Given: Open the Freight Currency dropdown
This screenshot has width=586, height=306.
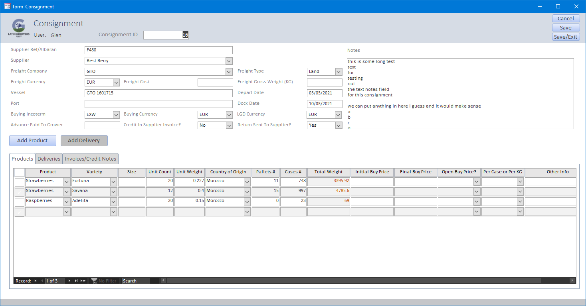Looking at the screenshot, I should (116, 82).
